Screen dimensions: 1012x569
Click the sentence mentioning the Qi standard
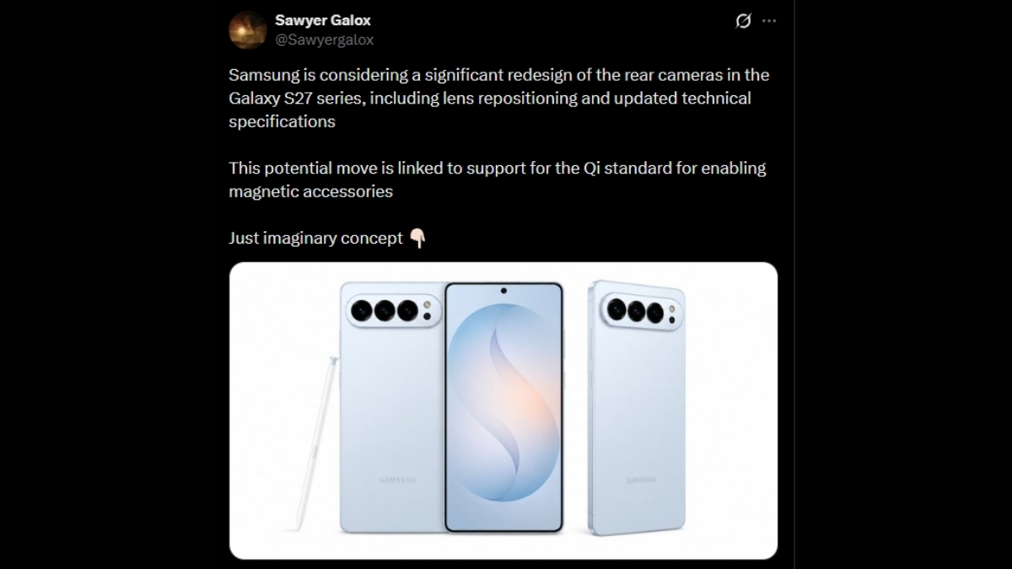click(x=497, y=180)
